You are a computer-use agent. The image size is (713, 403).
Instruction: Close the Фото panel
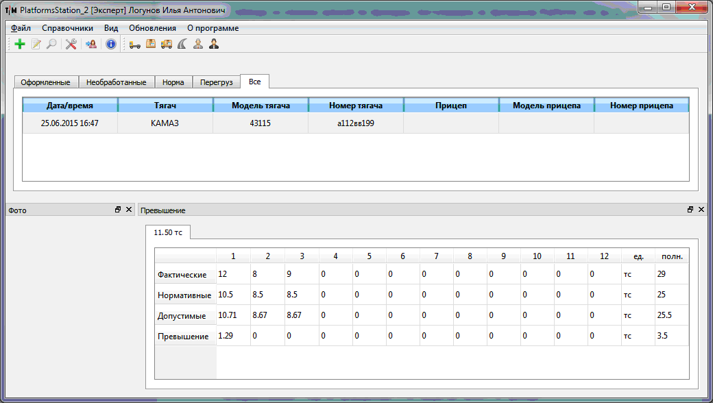click(129, 210)
